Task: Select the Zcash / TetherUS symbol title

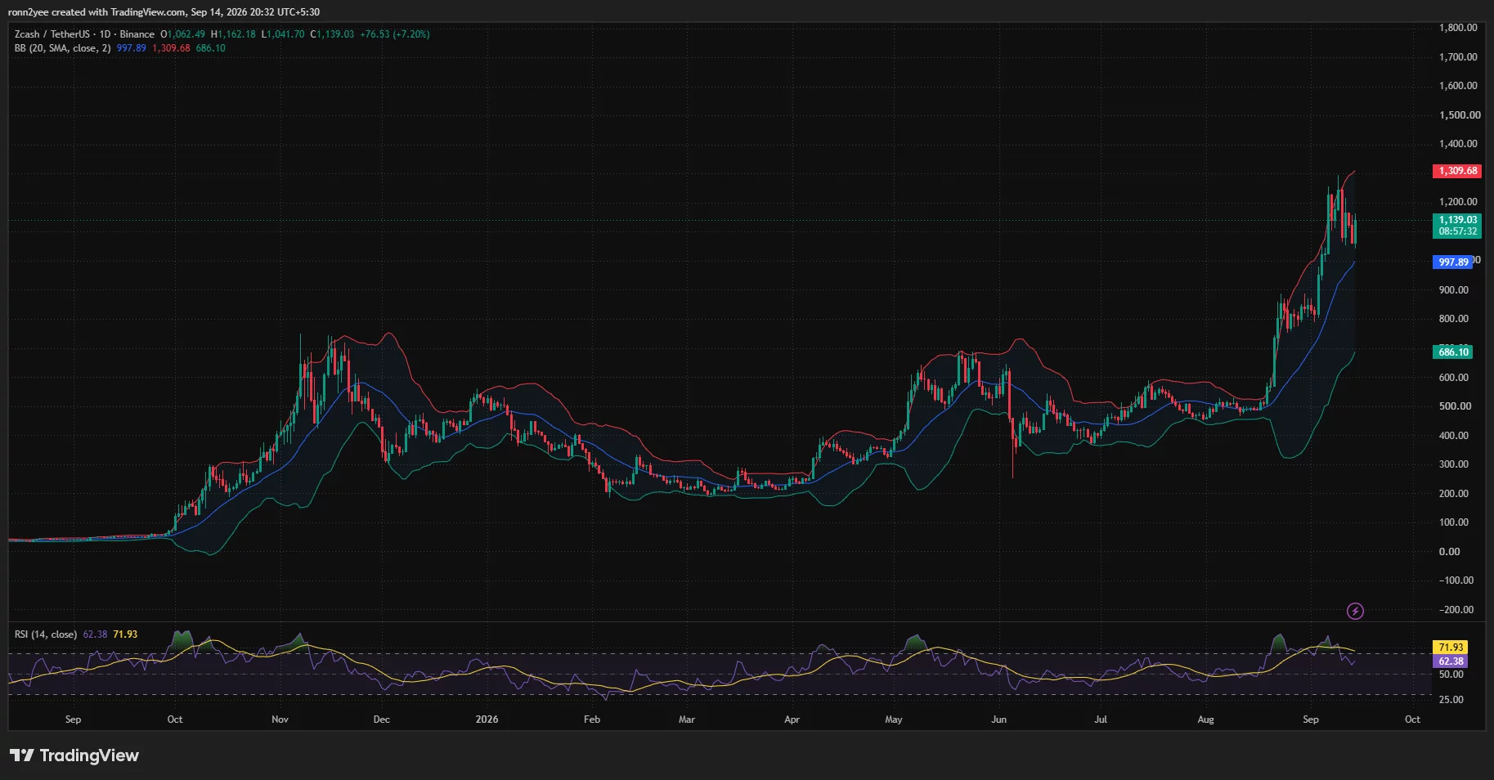Action: click(52, 34)
